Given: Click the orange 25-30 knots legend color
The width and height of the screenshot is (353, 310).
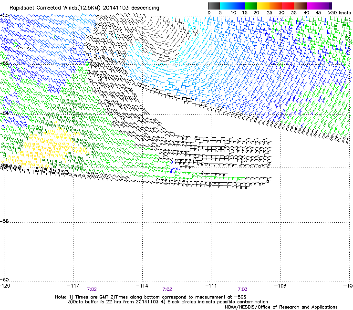Looking at the screenshot, I should coord(276,6).
